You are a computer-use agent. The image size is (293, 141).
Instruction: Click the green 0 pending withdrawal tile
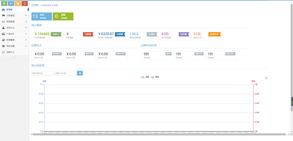click(63, 16)
